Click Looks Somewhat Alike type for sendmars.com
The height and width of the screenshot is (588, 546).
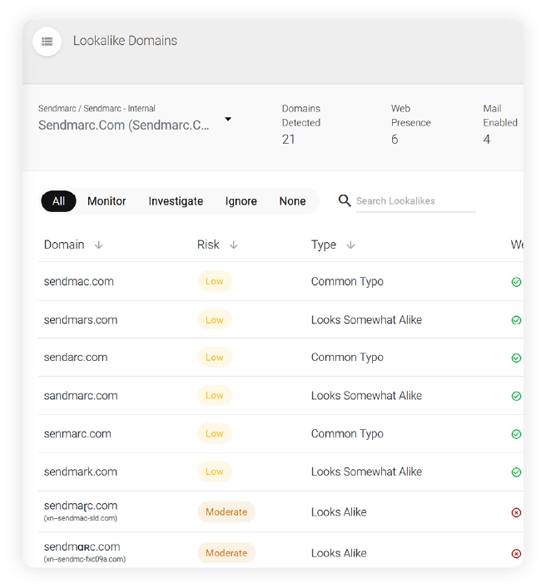click(366, 320)
